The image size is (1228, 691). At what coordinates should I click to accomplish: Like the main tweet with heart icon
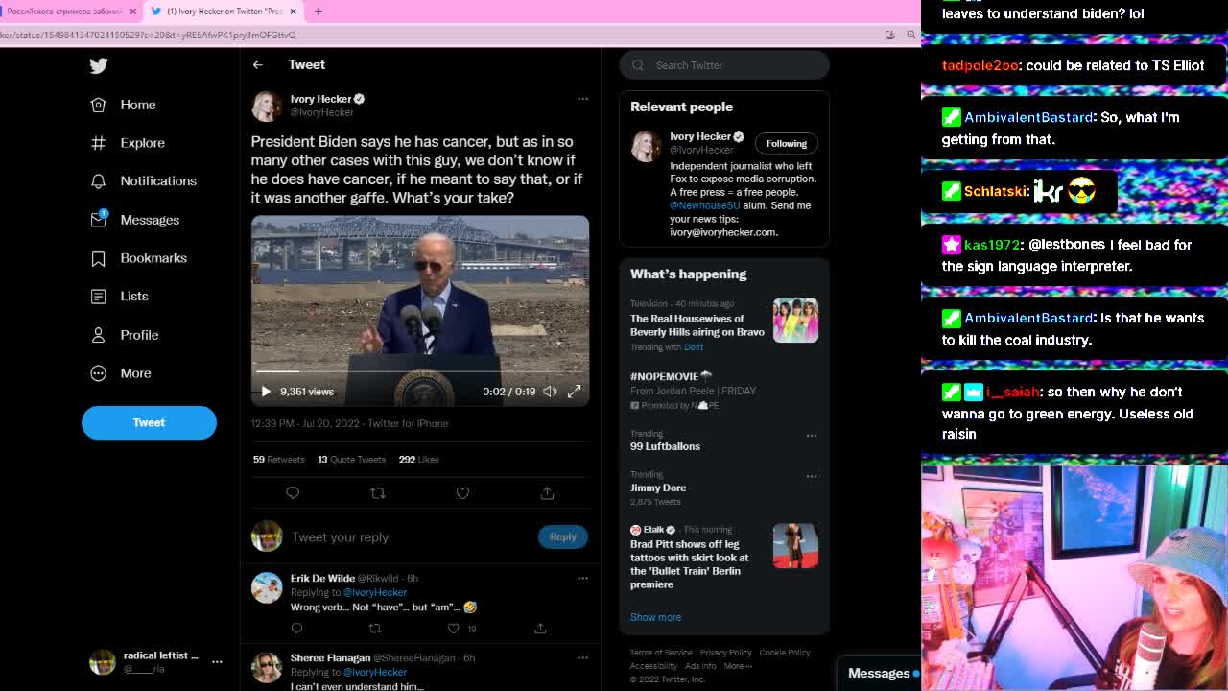pyautogui.click(x=462, y=492)
